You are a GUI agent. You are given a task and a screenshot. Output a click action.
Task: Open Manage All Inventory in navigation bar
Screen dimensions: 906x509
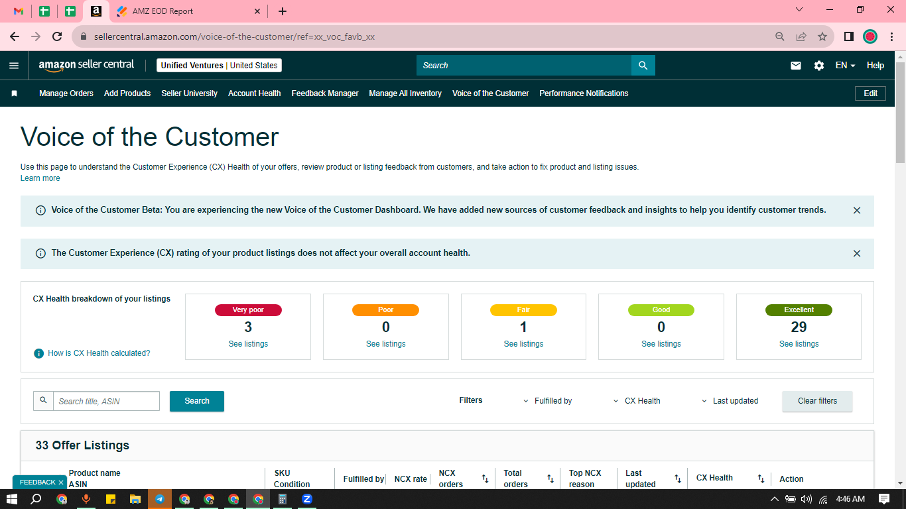405,93
